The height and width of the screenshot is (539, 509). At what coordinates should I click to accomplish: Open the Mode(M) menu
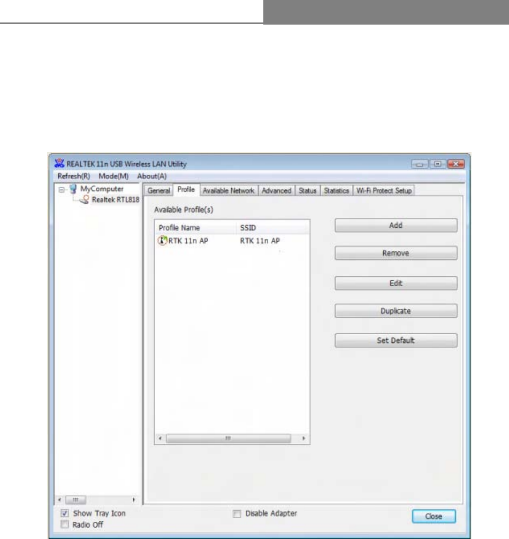click(113, 176)
